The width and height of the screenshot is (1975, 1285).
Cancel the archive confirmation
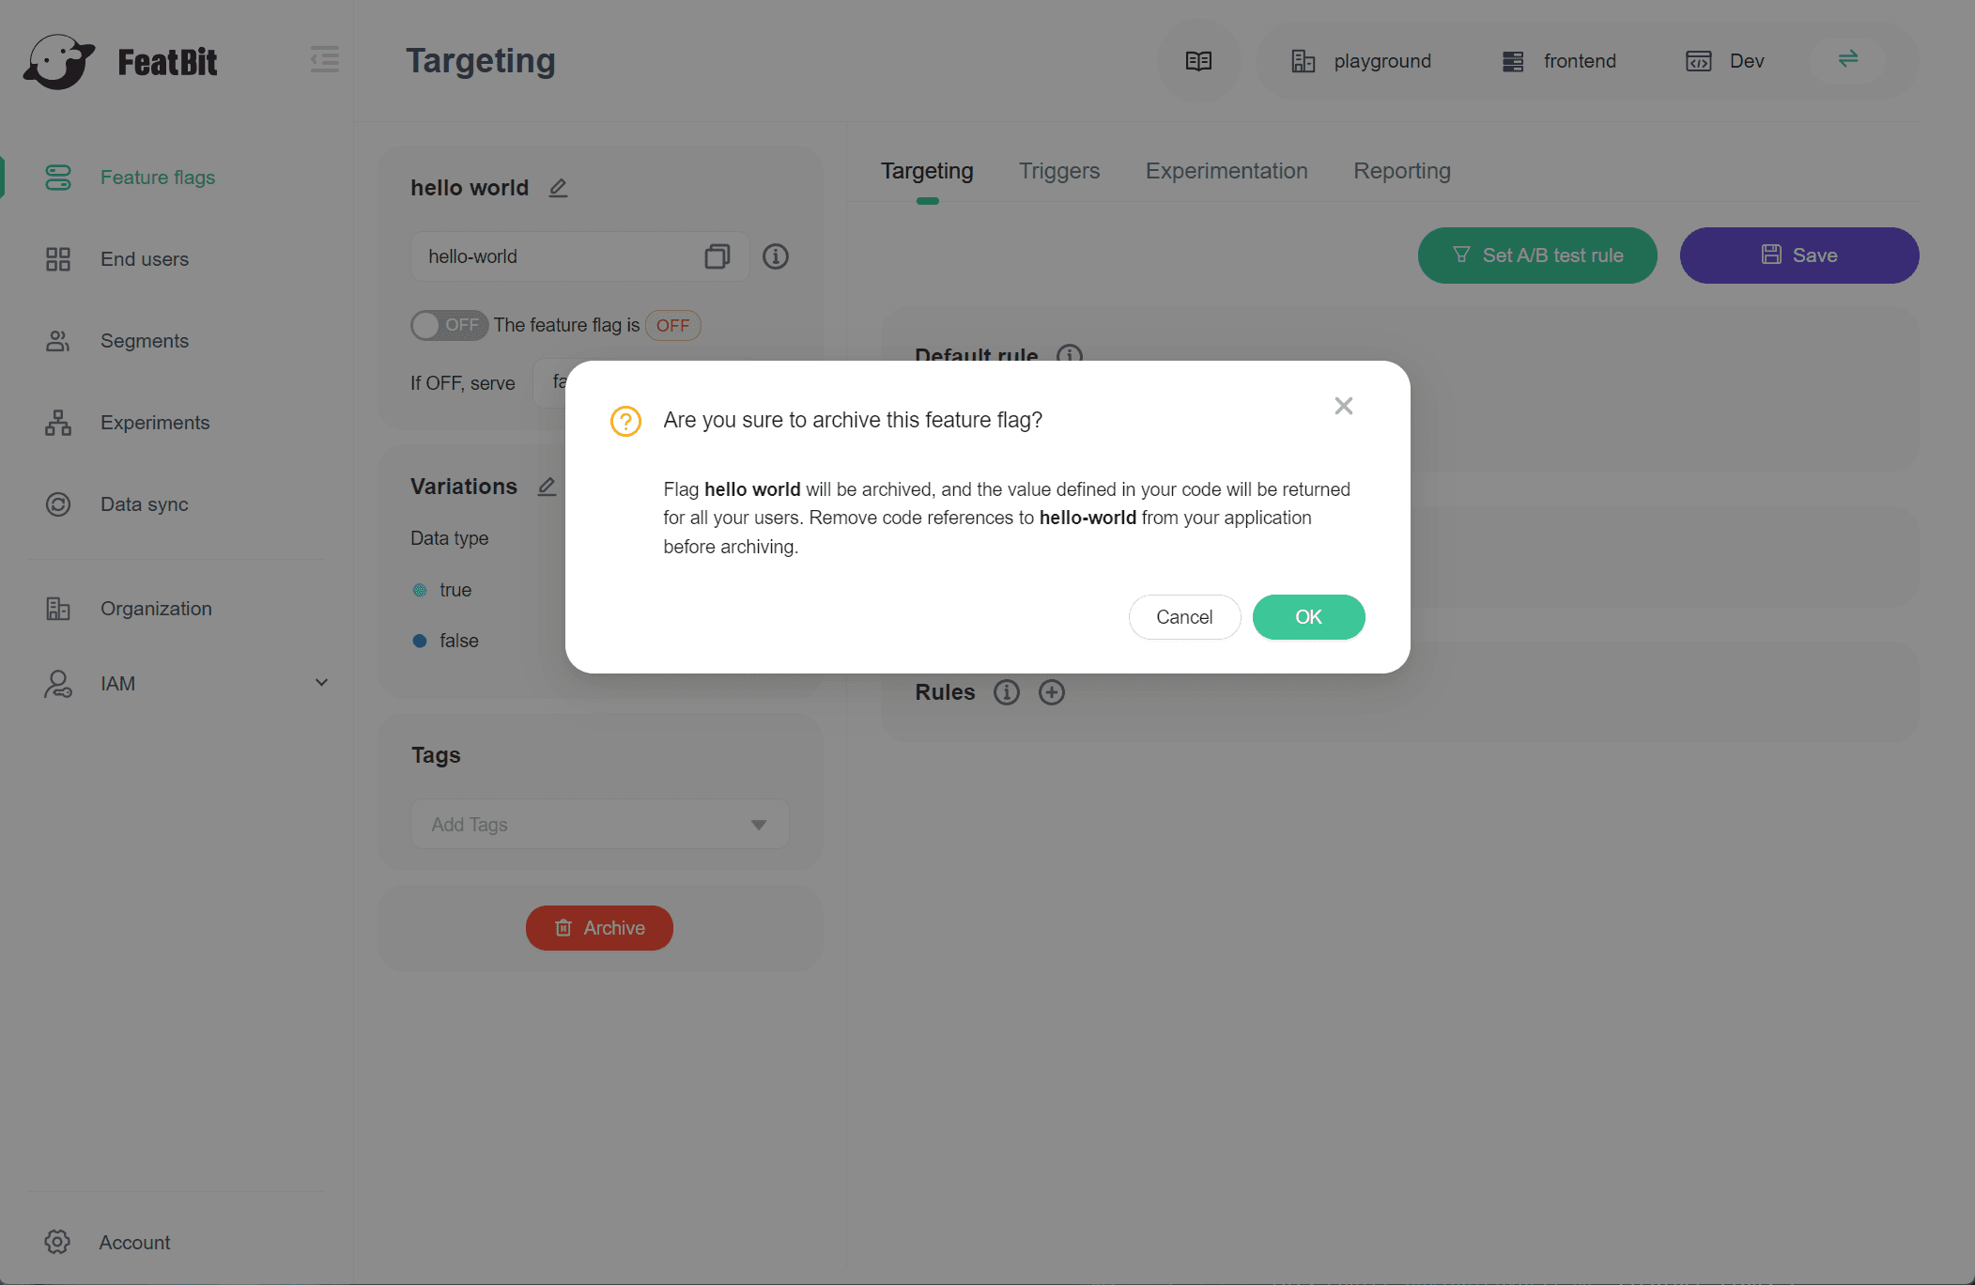[1184, 617]
